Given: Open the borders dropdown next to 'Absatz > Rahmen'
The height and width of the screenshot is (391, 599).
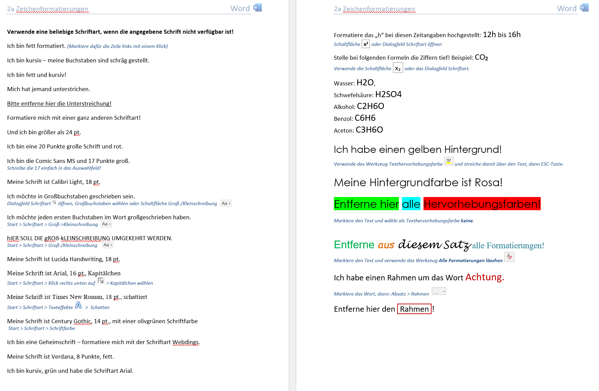Looking at the screenshot, I should pos(439,291).
